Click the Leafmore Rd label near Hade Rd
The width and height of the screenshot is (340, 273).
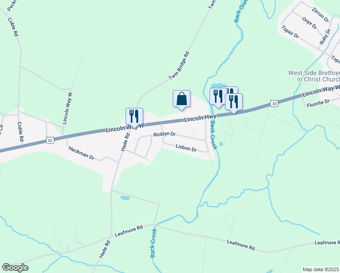pos(129,231)
